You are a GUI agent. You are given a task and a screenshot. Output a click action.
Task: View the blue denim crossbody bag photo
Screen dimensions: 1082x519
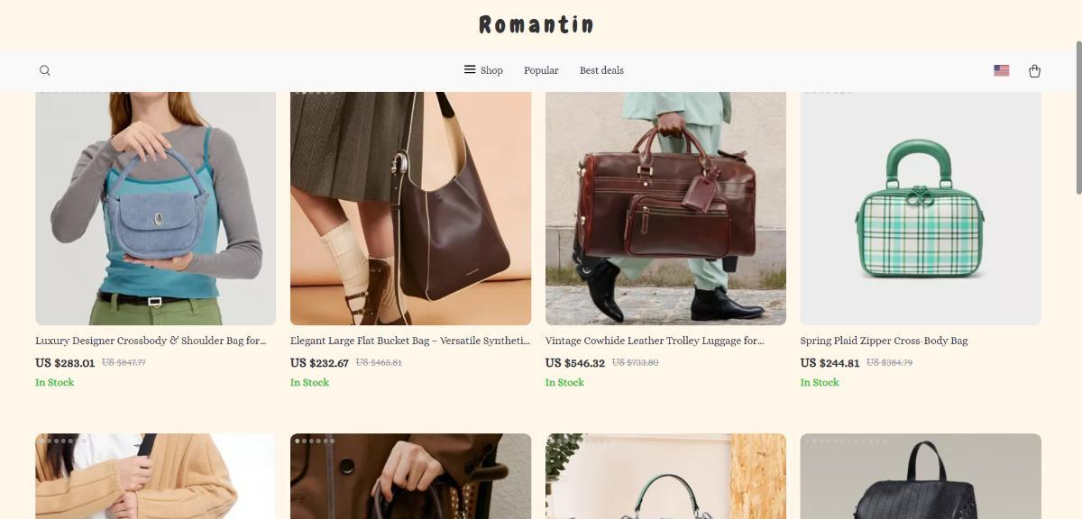155,208
